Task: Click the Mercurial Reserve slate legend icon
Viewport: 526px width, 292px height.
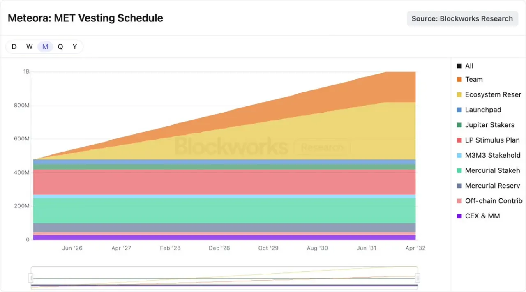Action: 459,186
